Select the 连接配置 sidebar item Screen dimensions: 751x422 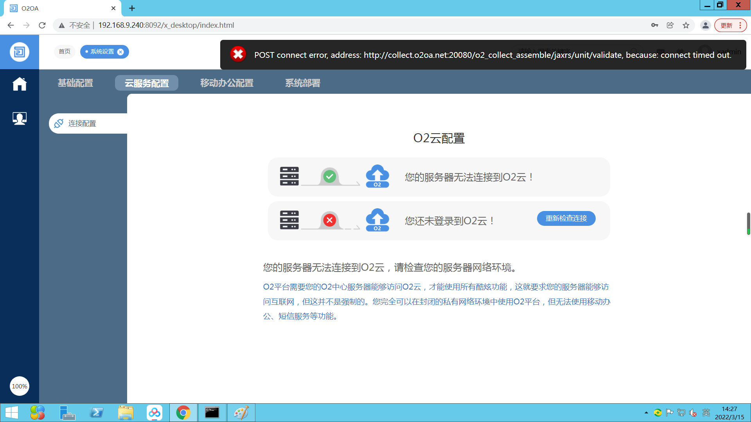tap(82, 123)
